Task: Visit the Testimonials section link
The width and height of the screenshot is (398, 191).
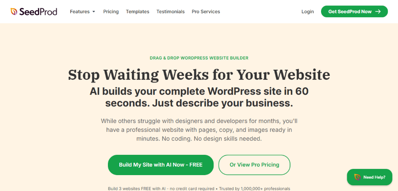Action: 171,11
